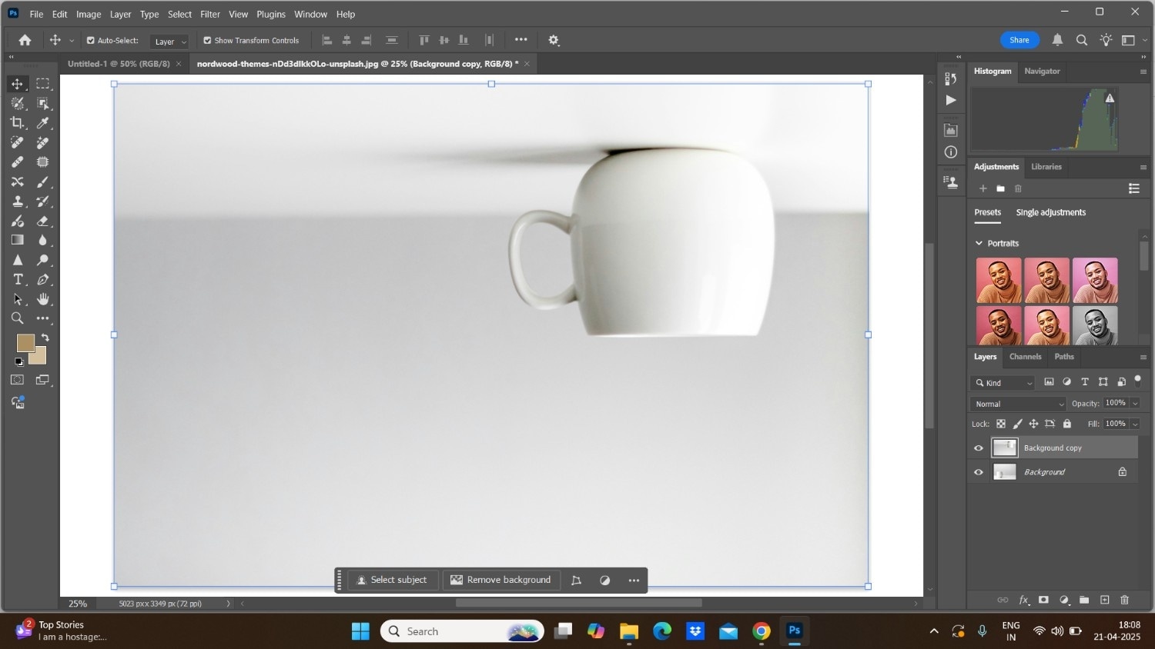Select the Path Selection arrow tool
The width and height of the screenshot is (1155, 649).
point(17,299)
